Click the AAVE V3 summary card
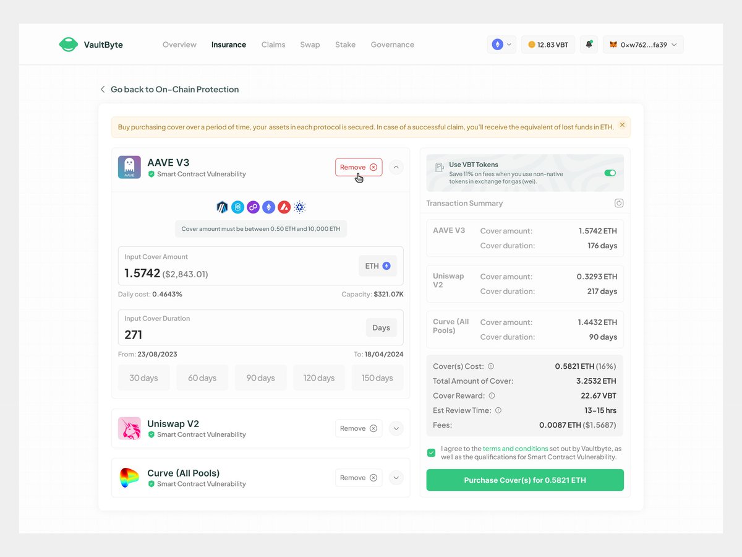The image size is (742, 557). (525, 238)
